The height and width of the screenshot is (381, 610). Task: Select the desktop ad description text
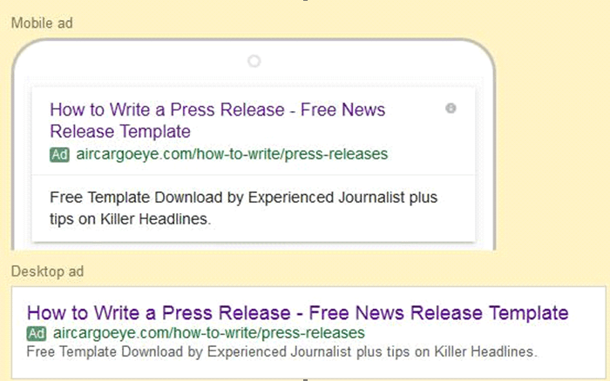click(281, 352)
